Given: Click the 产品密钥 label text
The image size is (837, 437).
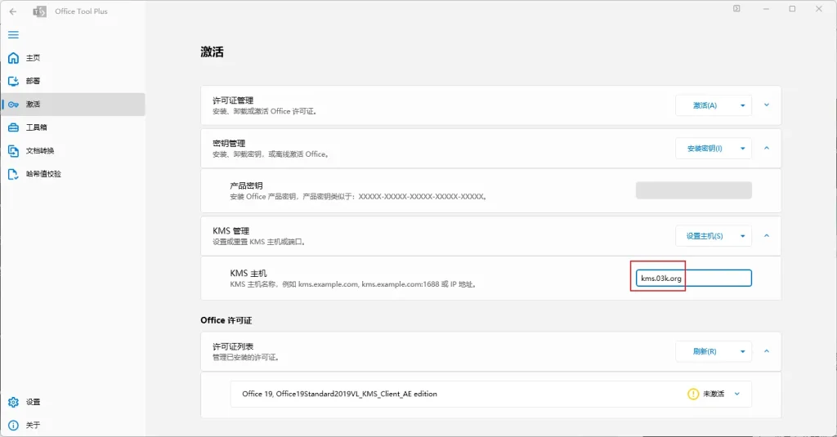Looking at the screenshot, I should 246,185.
